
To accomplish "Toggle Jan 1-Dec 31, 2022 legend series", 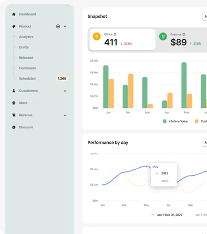I will pos(167,215).
